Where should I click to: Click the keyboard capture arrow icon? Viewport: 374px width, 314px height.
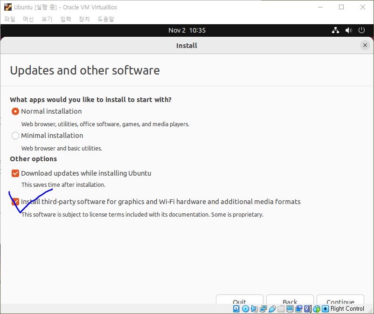[x=326, y=309]
